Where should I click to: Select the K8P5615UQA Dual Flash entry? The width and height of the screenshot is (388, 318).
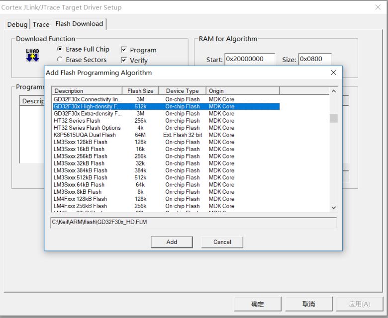[x=166, y=135]
